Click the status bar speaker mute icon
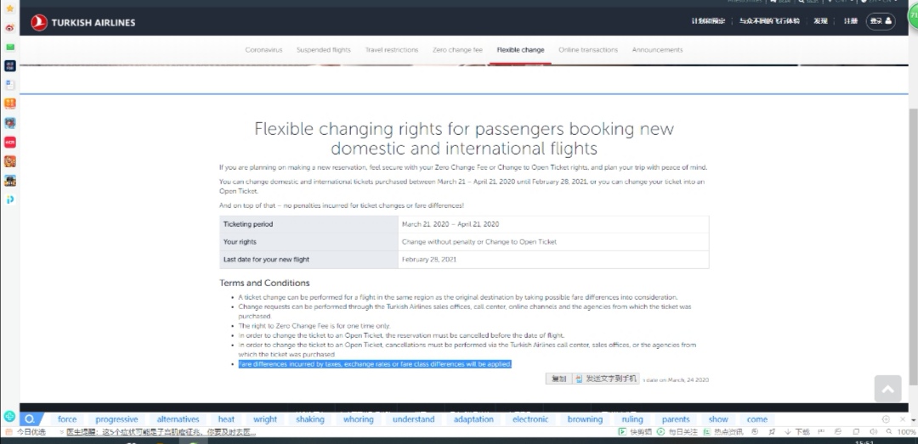Image resolution: width=918 pixels, height=444 pixels. pyautogui.click(x=874, y=432)
